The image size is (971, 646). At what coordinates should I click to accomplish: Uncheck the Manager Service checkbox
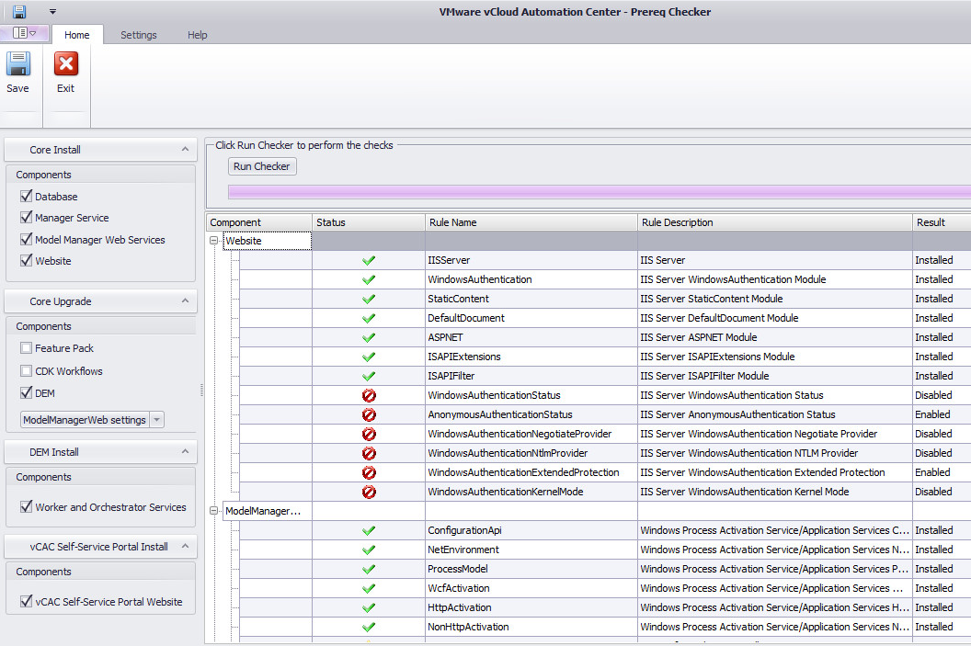click(x=26, y=217)
